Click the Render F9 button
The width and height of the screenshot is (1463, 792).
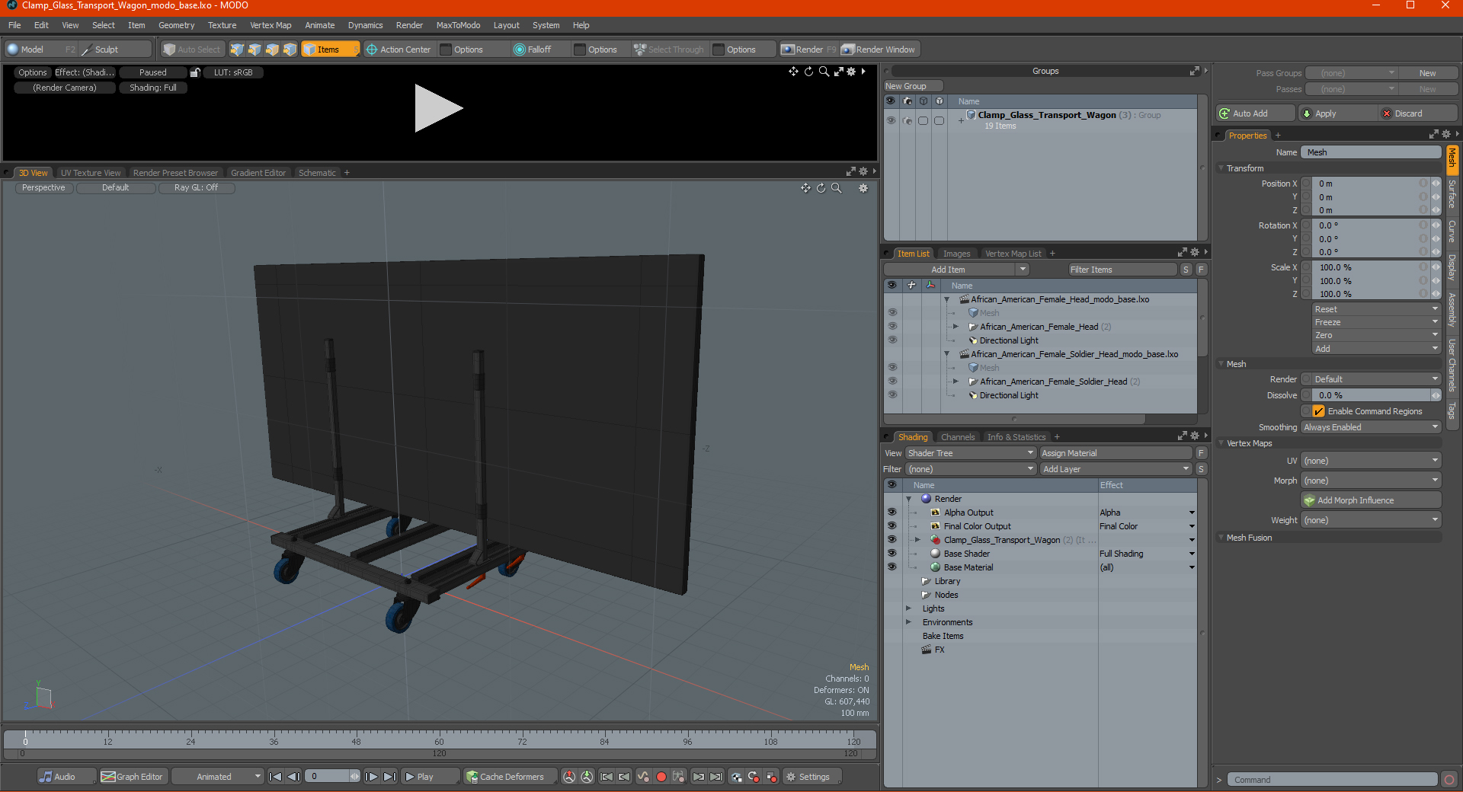[x=808, y=49]
